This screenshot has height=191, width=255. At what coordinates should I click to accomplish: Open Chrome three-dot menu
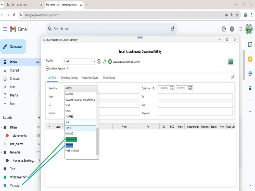[x=251, y=15]
